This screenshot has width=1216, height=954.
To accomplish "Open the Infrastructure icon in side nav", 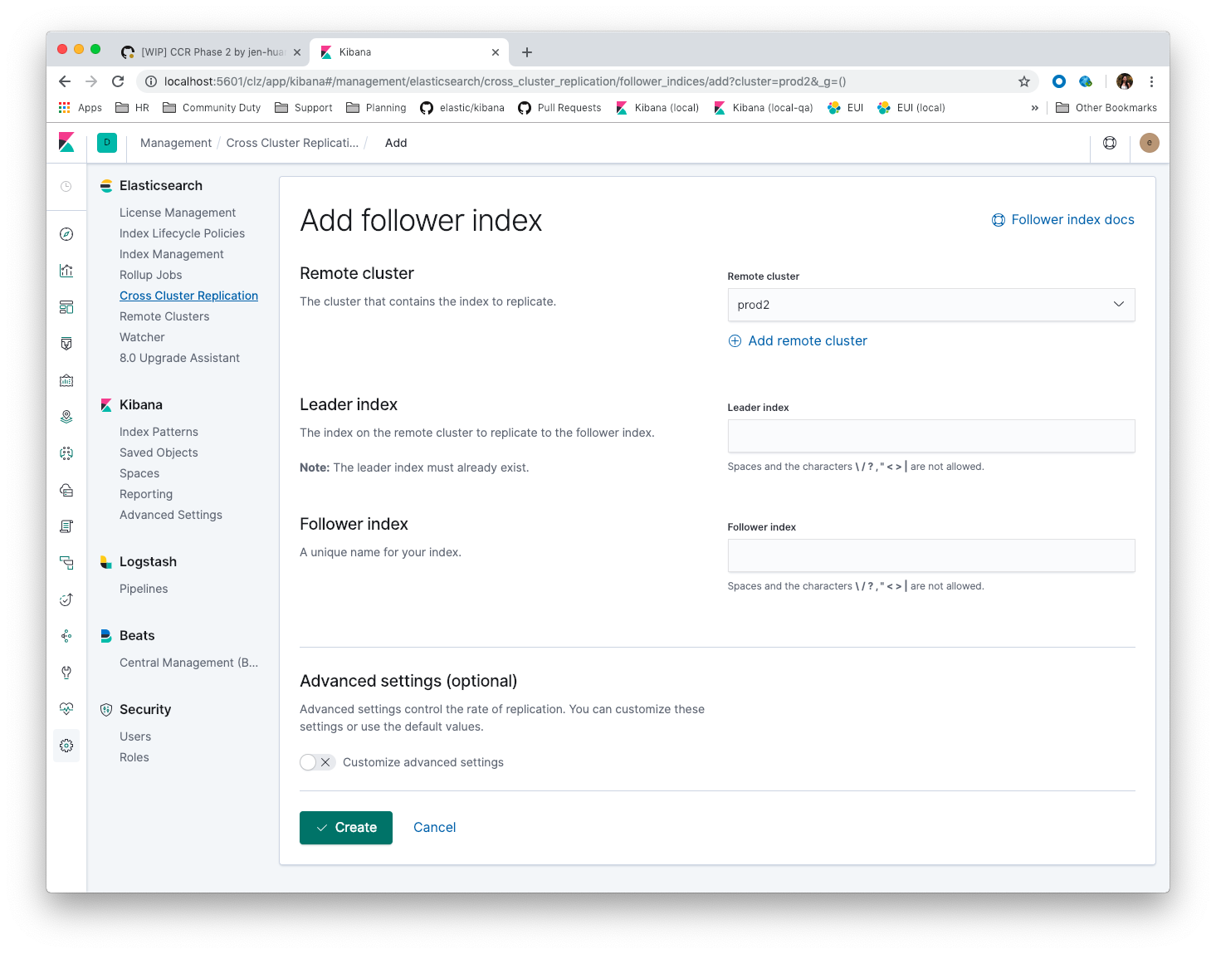I will [66, 490].
